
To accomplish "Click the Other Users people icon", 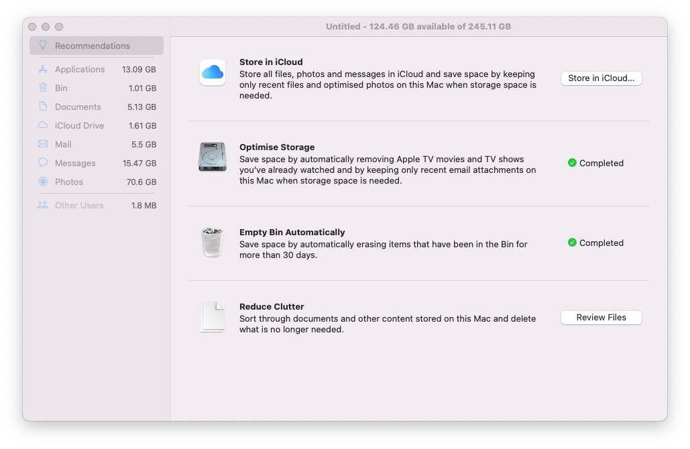I will click(x=43, y=205).
